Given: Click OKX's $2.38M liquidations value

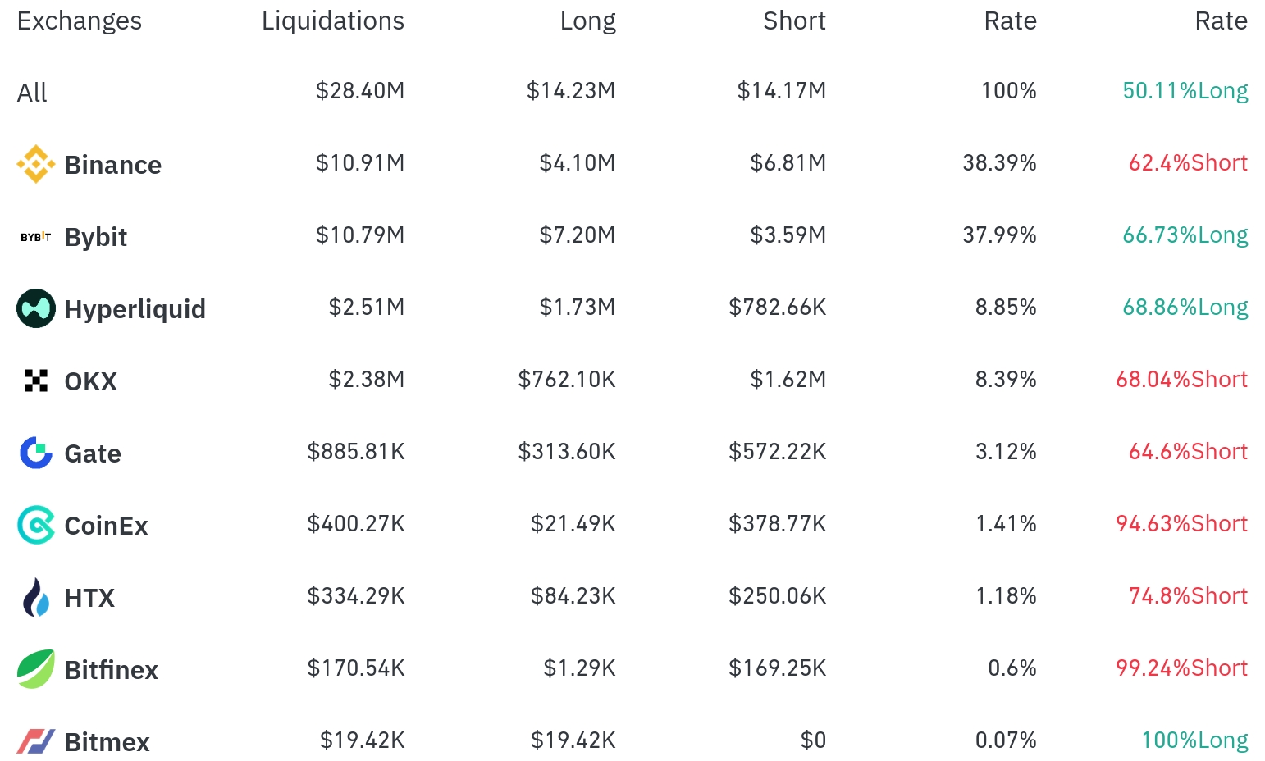Looking at the screenshot, I should pyautogui.click(x=366, y=380).
